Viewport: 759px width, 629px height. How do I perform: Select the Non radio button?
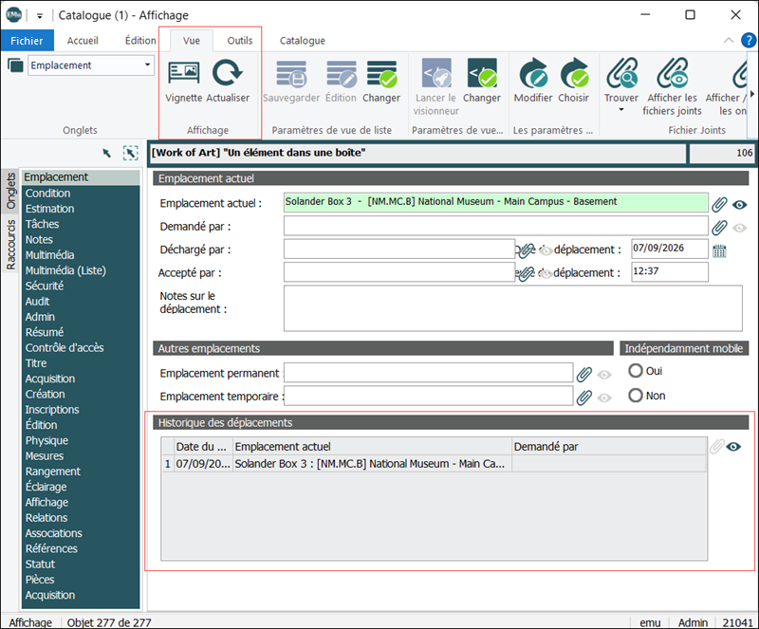pos(636,396)
